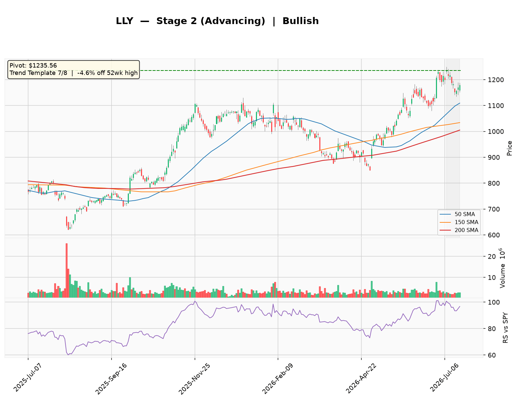Screen dimensions: 518x401
Task: Click the gray shaded region at chart's right edge
Action: [453, 148]
